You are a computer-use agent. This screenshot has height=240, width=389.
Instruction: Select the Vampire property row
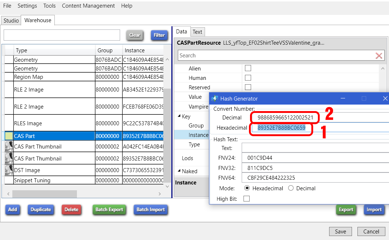coord(192,106)
